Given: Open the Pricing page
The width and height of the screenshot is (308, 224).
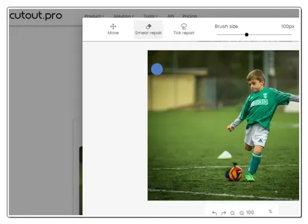Looking at the screenshot, I should point(189,16).
